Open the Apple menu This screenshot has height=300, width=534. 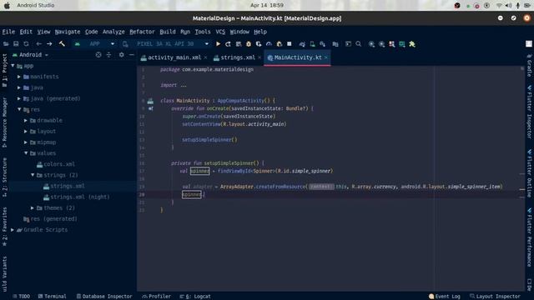coord(7,6)
